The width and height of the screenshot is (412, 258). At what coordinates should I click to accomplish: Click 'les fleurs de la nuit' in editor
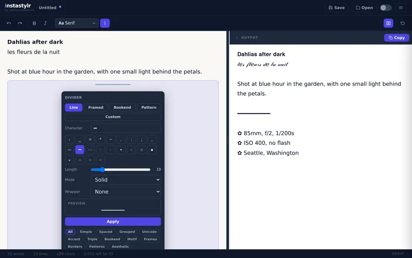pos(33,52)
